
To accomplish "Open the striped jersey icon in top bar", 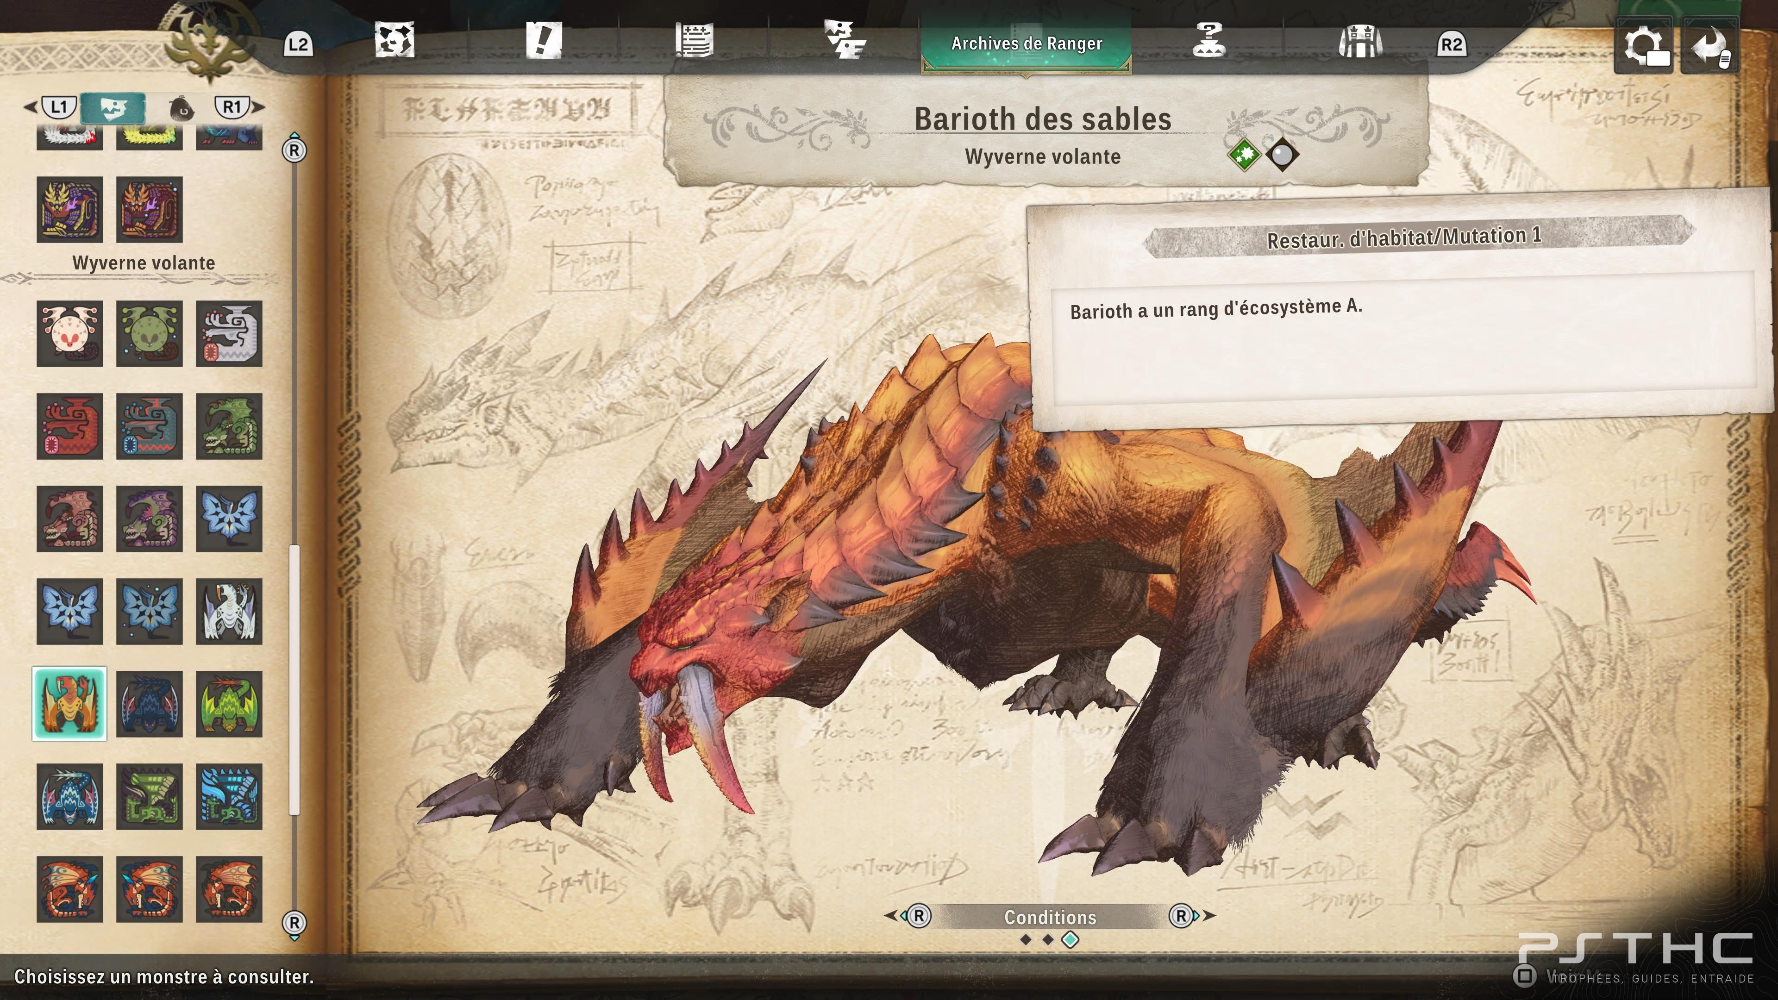I will 1360,41.
